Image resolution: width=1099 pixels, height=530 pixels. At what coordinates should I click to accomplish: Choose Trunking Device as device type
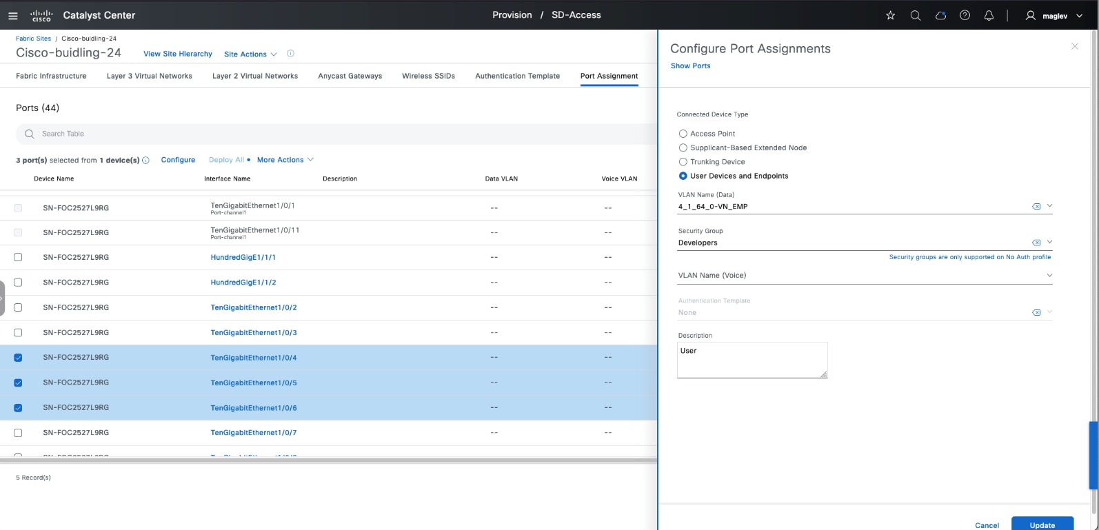(683, 162)
